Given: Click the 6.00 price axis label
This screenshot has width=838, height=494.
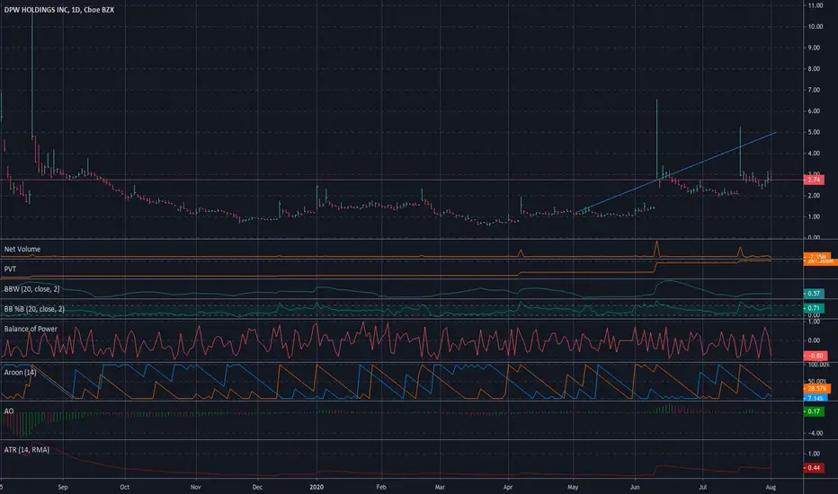Looking at the screenshot, I should point(814,111).
